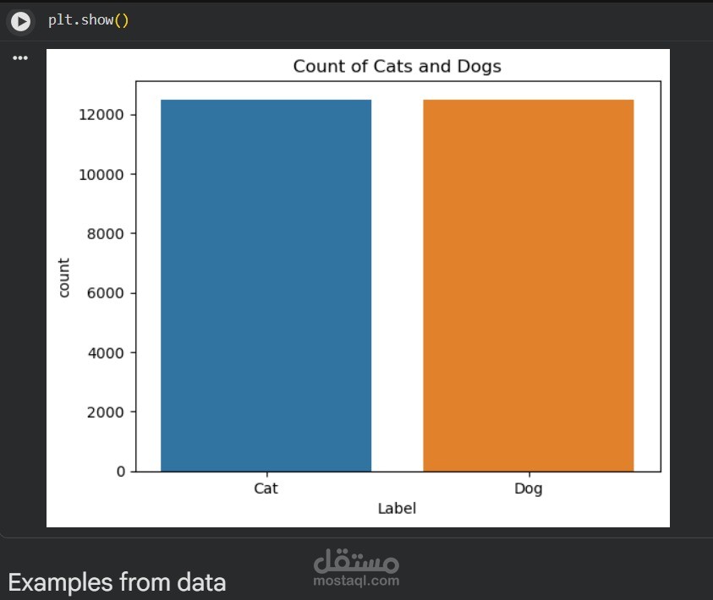Click the count y-axis title
The image size is (713, 600).
coord(64,277)
